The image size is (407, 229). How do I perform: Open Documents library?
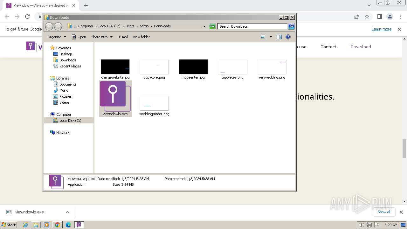[x=68, y=84]
